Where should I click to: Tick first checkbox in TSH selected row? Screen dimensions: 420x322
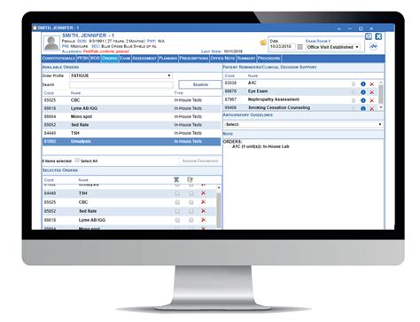coord(177,193)
